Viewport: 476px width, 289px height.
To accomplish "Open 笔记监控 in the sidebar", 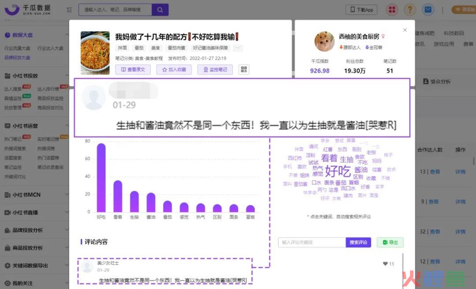I will (x=13, y=168).
